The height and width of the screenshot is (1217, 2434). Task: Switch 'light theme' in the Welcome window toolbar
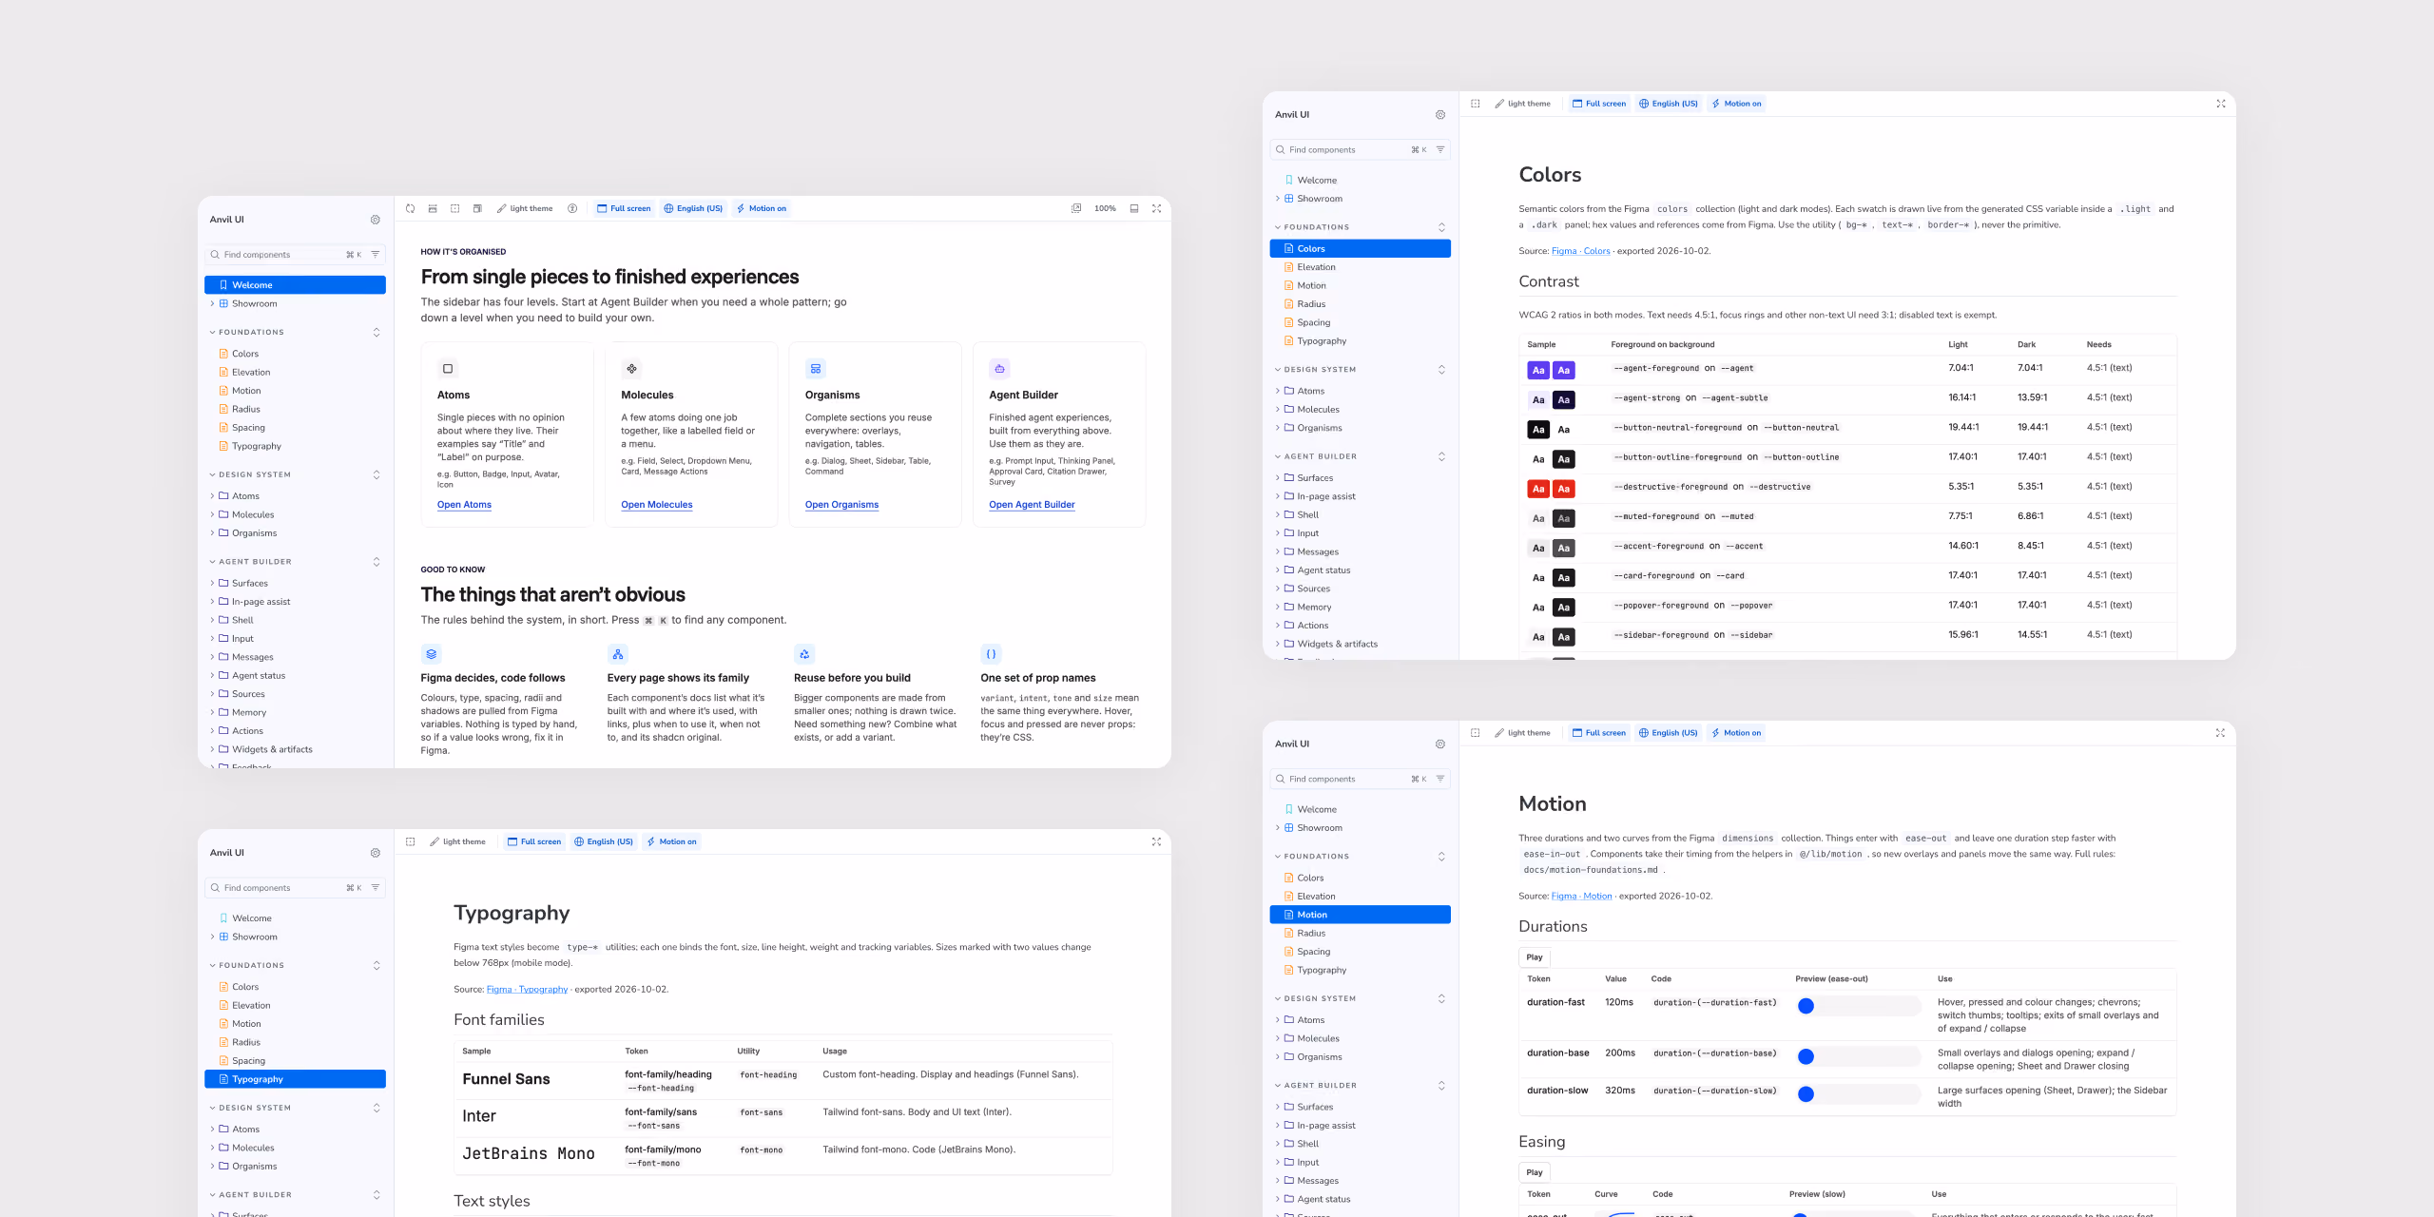tap(525, 208)
